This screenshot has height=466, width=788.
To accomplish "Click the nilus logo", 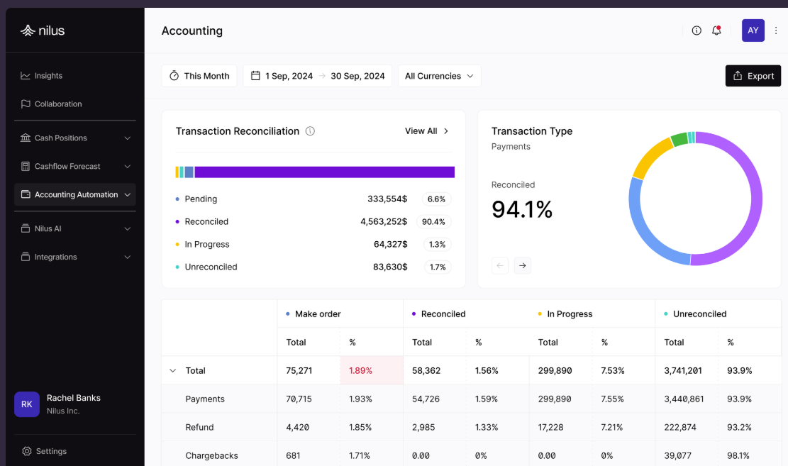I will 43,30.
